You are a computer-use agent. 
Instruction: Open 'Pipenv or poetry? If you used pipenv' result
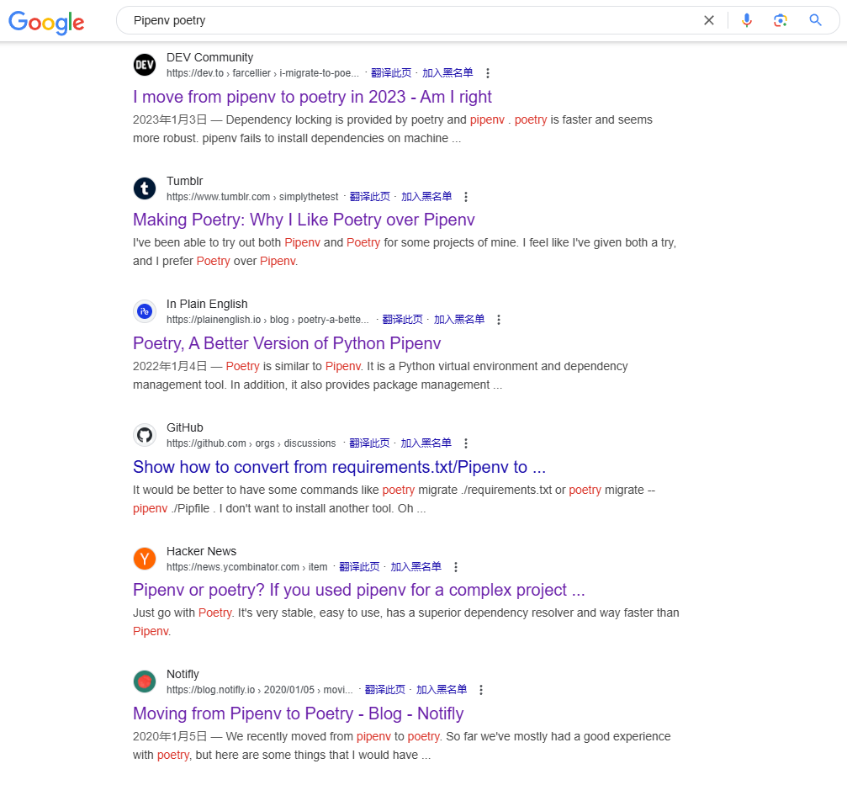click(x=358, y=590)
